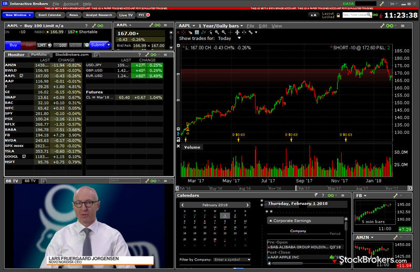This screenshot has width=420, height=272.
Task: Open Analyst Research
Action: 99,15
